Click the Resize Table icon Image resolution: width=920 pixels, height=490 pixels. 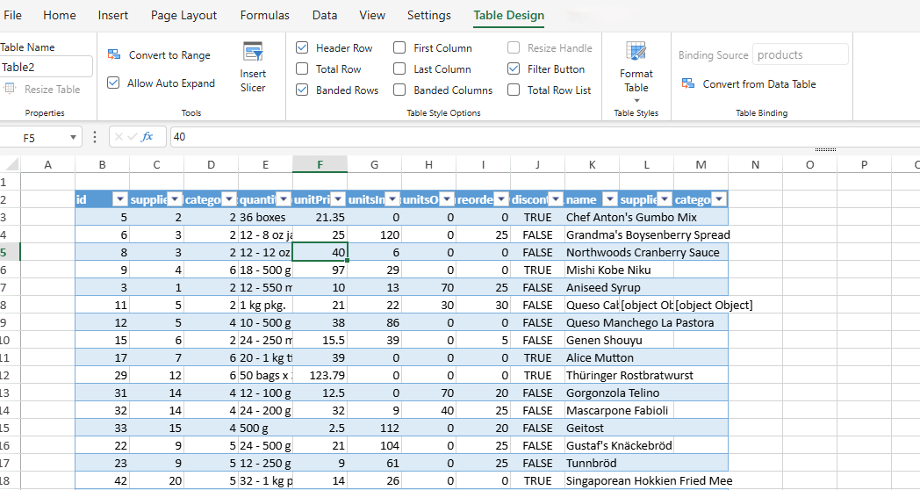tap(10, 90)
